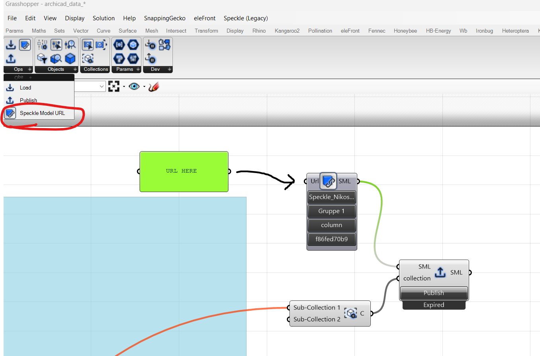This screenshot has width=540, height=356.
Task: Select the cube-with-funnel filter icon in Objects panel
Action: coord(42,59)
